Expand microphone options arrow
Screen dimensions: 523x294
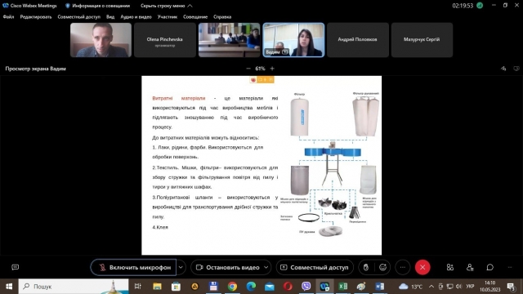click(181, 267)
